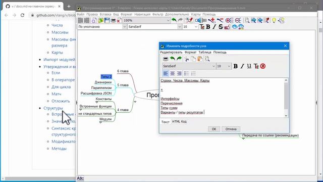The height and width of the screenshot is (182, 323).
Task: Open SansSerif font dropdown in main toolbar
Action: (180, 27)
